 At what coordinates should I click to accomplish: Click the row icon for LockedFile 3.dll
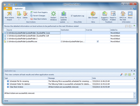[x=5, y=36]
